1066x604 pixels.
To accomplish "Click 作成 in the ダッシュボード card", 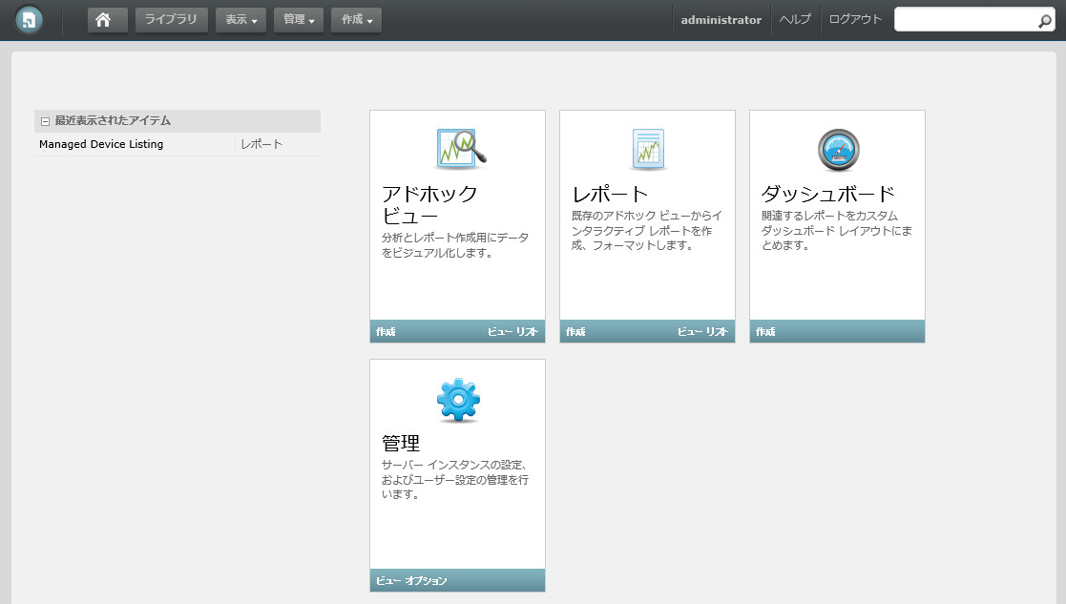I will [x=765, y=331].
